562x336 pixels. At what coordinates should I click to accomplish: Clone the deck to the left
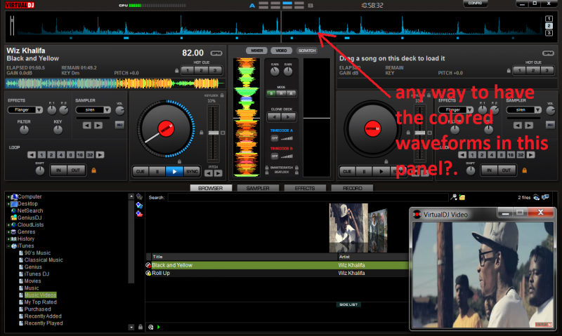[x=275, y=117]
